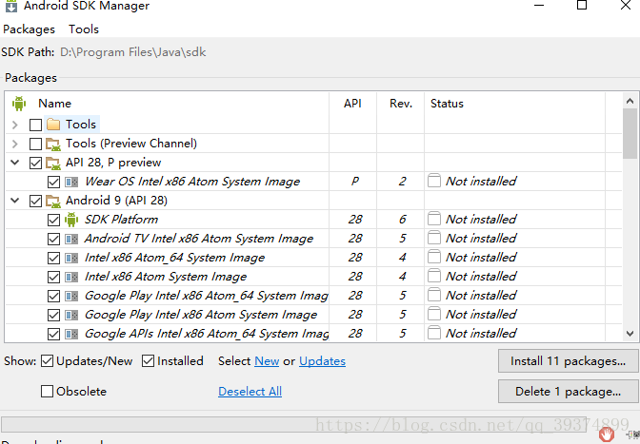Screen dimensions: 640x444
Task: Click the Android SDK Platform robot icon
Action: tap(71, 220)
